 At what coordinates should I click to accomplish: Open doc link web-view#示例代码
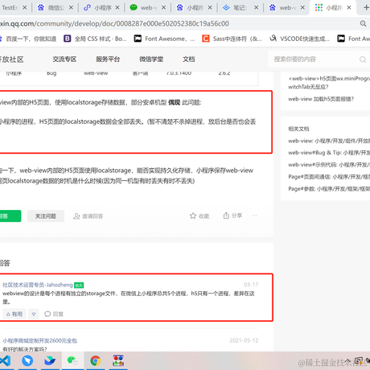tap(329, 165)
